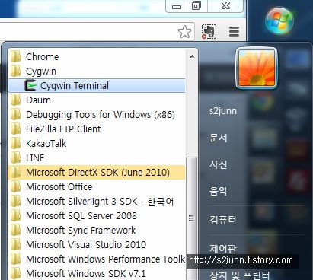Open the s2junn user folder
The width and height of the screenshot is (313, 280).
223,111
